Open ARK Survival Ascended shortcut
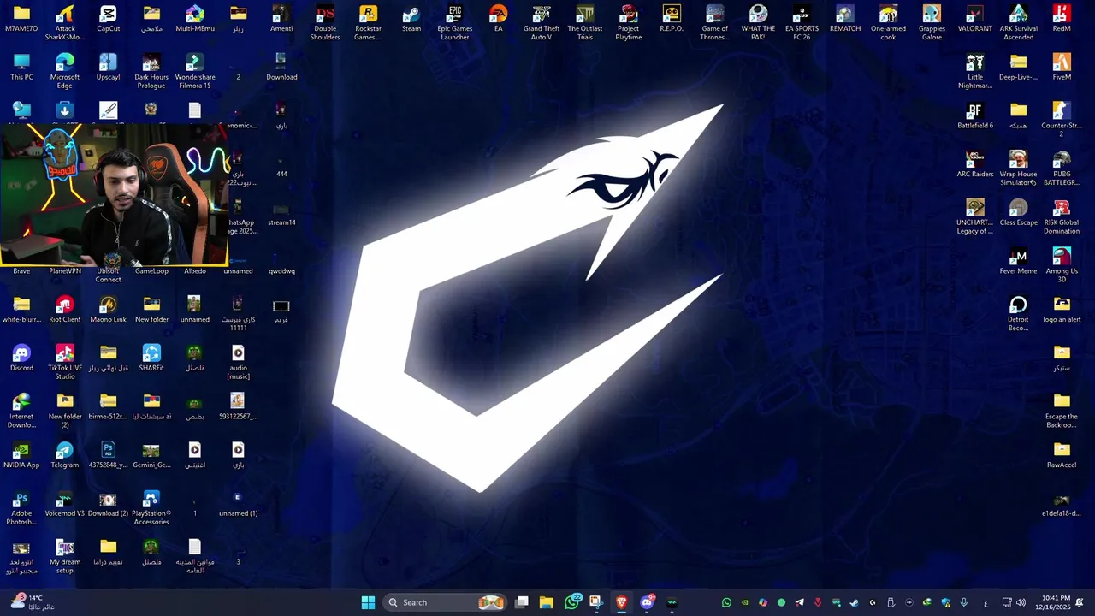 click(1018, 22)
